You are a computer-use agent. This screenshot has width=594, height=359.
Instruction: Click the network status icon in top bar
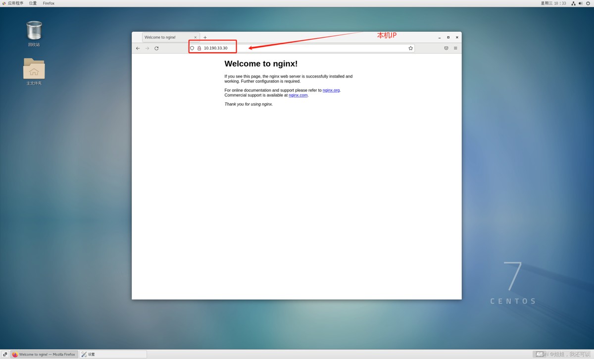click(573, 3)
